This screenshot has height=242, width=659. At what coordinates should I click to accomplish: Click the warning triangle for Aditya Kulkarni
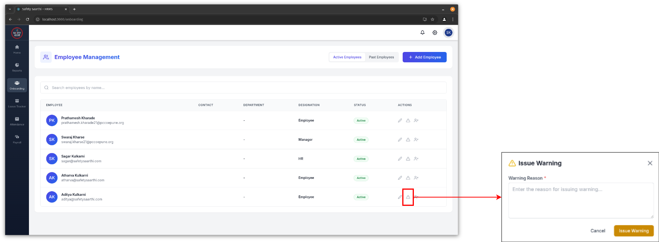tap(408, 197)
